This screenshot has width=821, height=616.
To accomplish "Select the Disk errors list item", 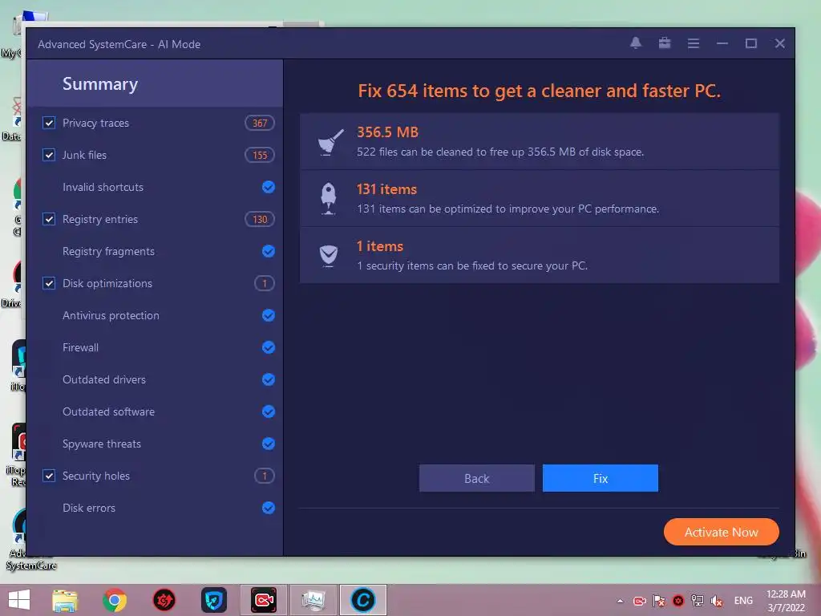I will point(155,508).
